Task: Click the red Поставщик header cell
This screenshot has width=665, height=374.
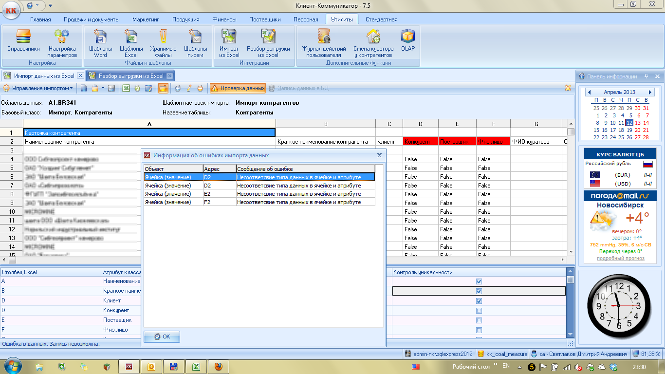Action: point(457,142)
